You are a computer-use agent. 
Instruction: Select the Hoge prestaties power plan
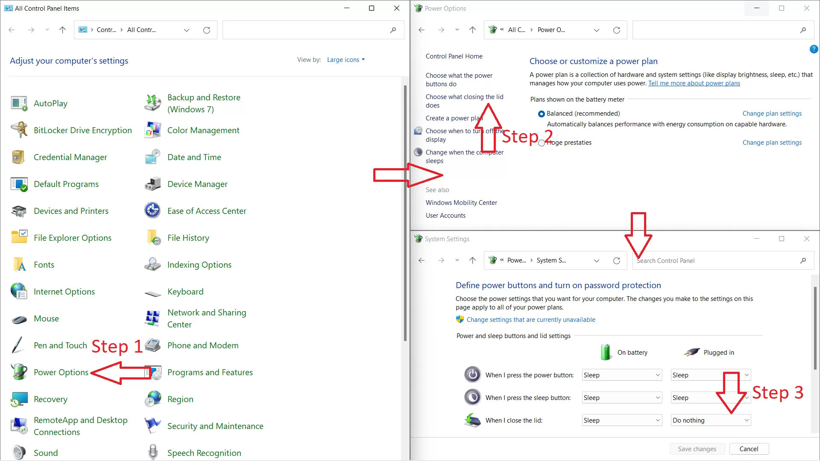pos(542,143)
